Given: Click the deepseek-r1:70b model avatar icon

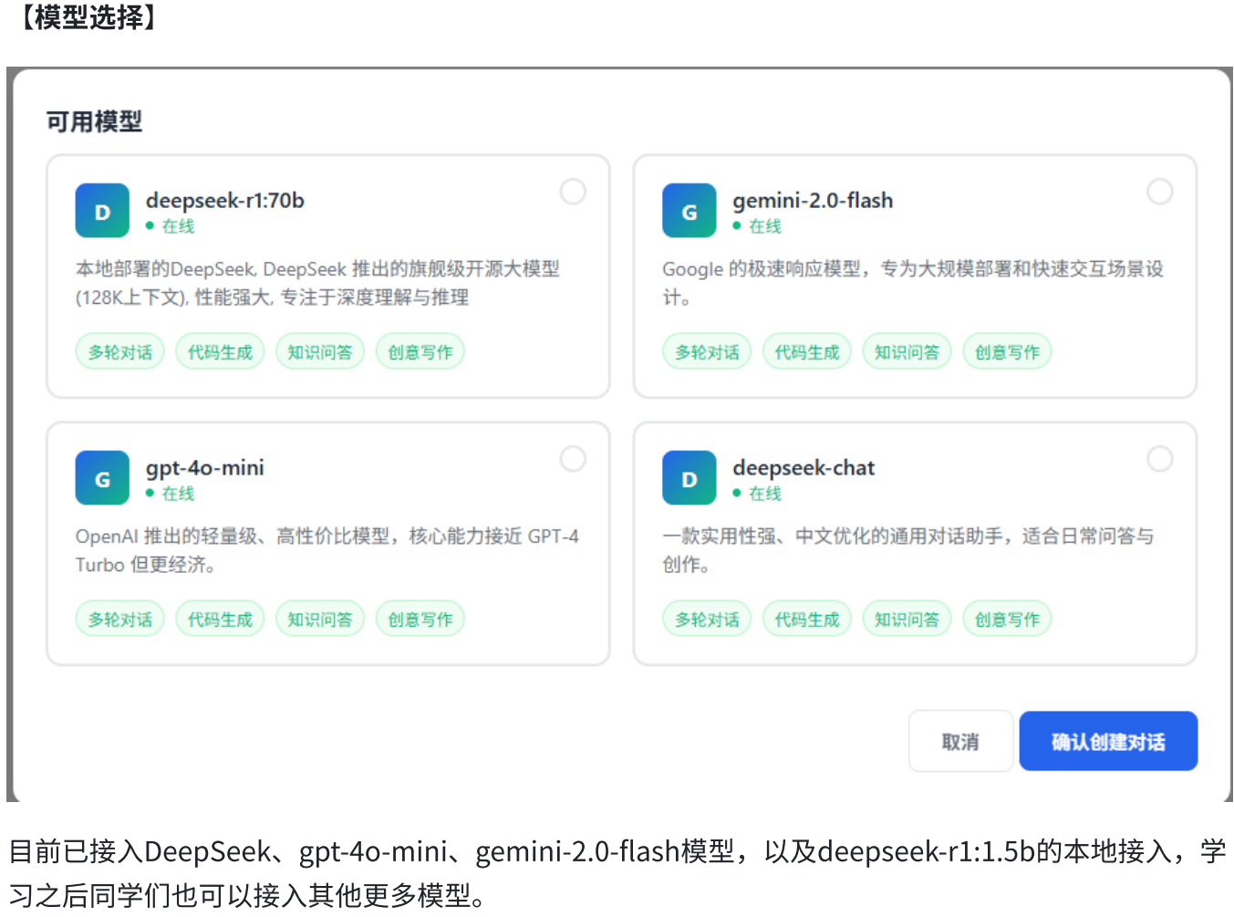Looking at the screenshot, I should tap(102, 211).
